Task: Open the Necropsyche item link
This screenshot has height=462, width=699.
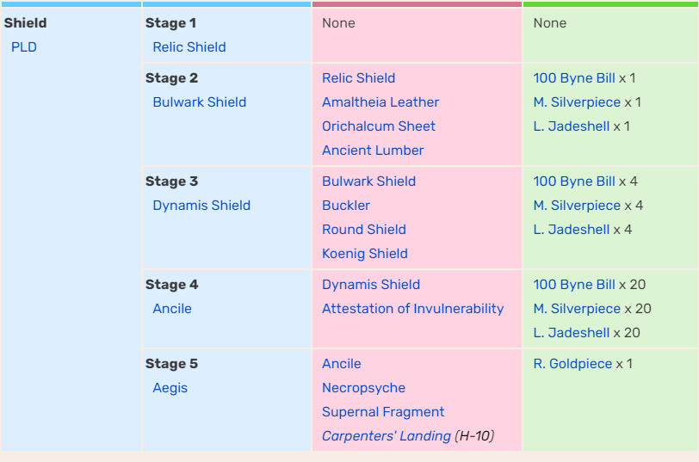Action: tap(362, 388)
